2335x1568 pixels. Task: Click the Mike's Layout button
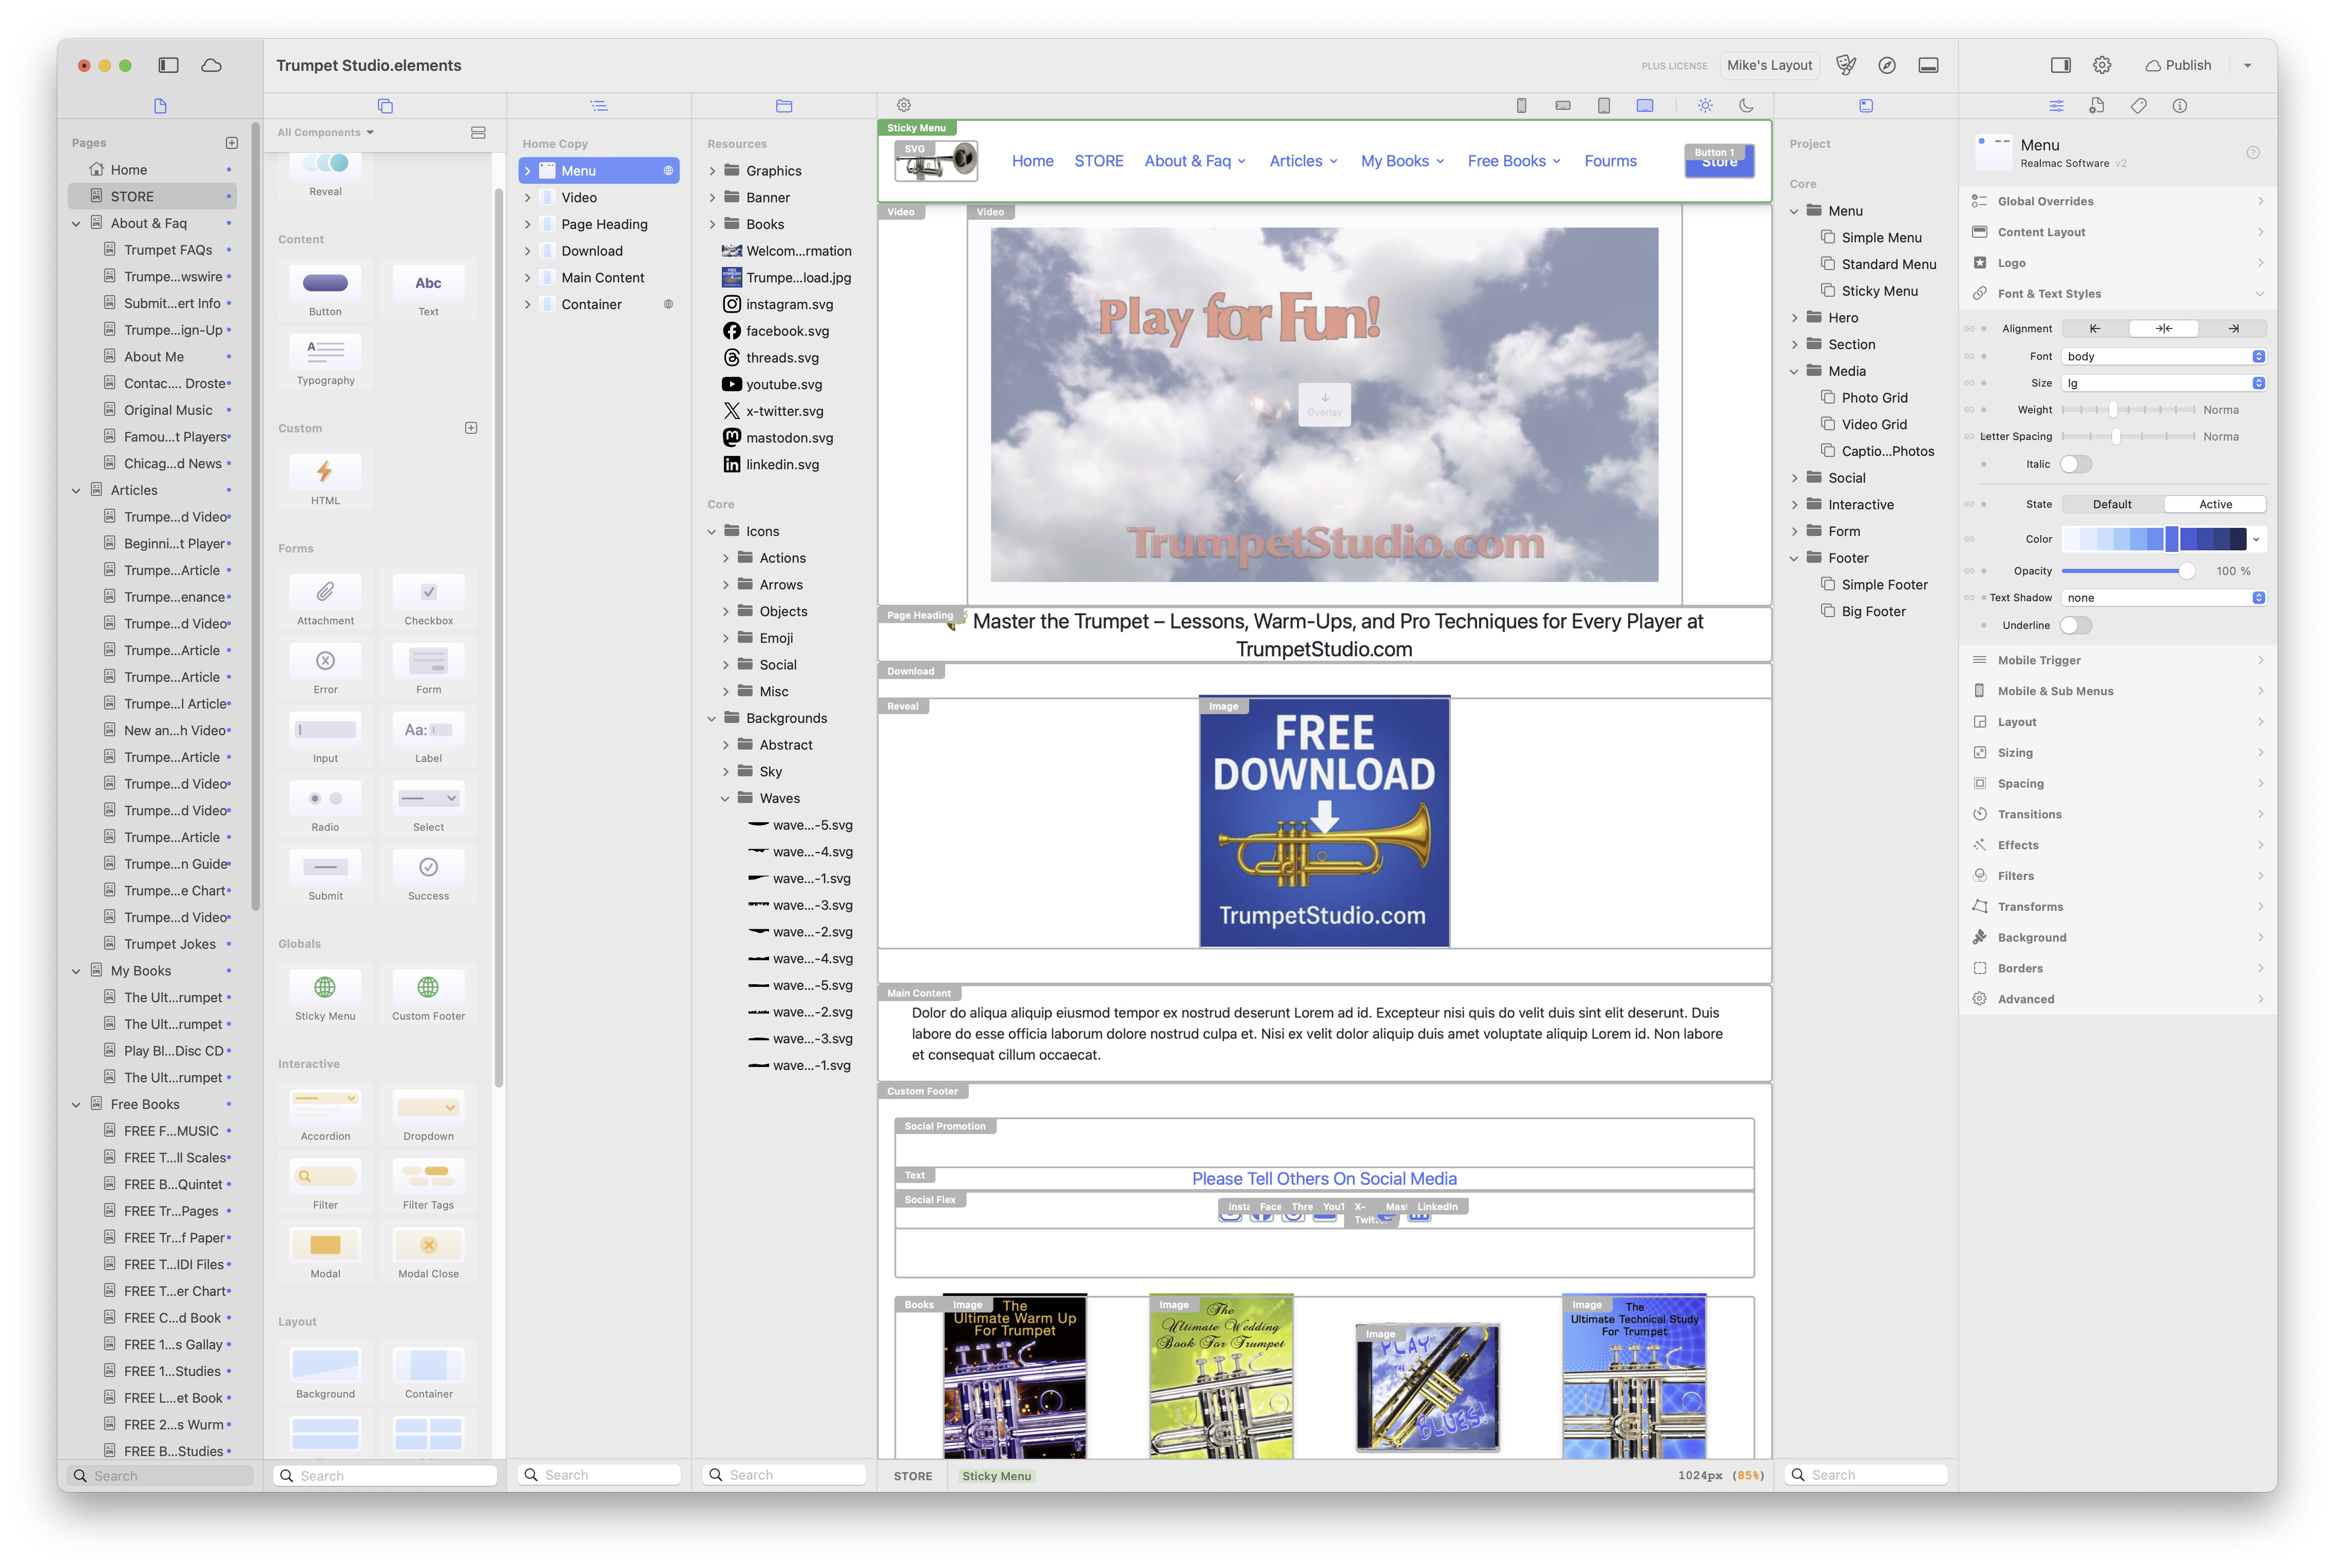click(x=1769, y=65)
